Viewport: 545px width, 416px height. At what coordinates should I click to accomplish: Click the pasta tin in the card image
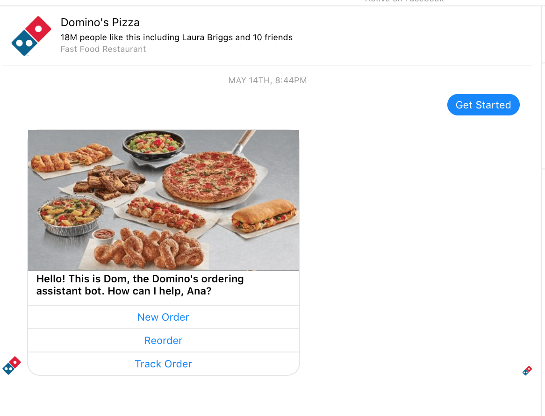pyautogui.click(x=71, y=215)
